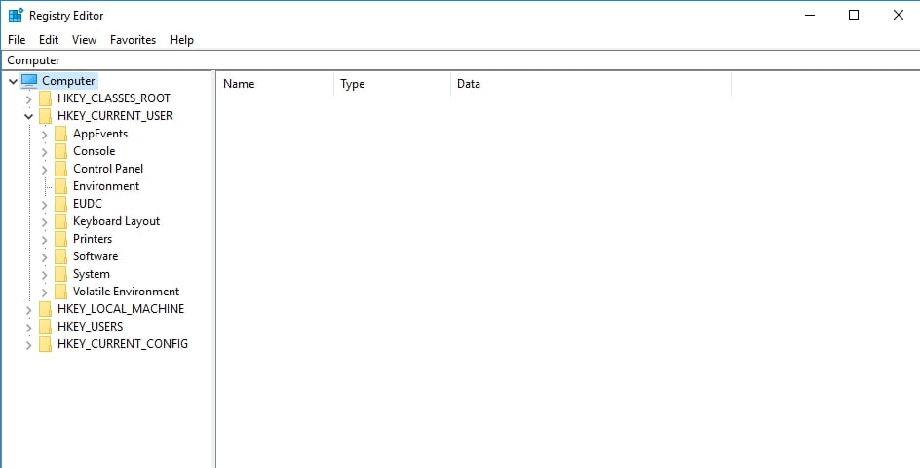Click the Software folder icon
This screenshot has height=468, width=920.
click(60, 256)
